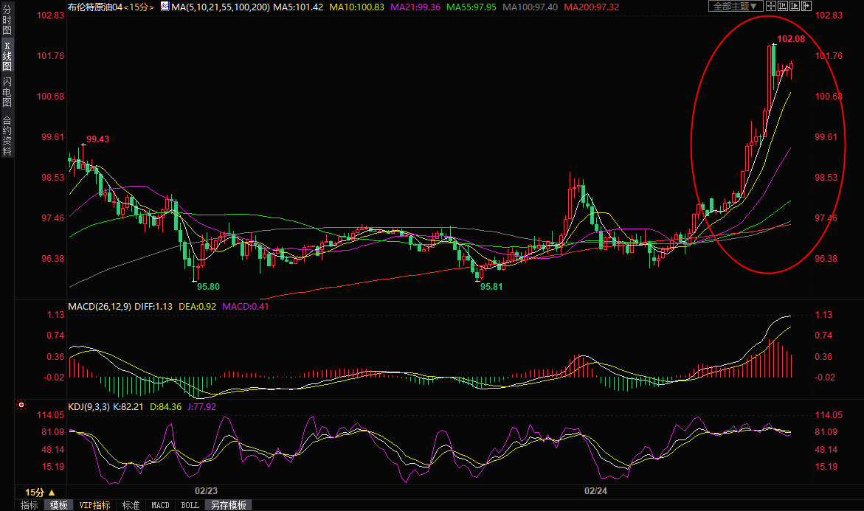This screenshot has width=864, height=511.
Task: Click the VIP指标 button
Action: [95, 505]
